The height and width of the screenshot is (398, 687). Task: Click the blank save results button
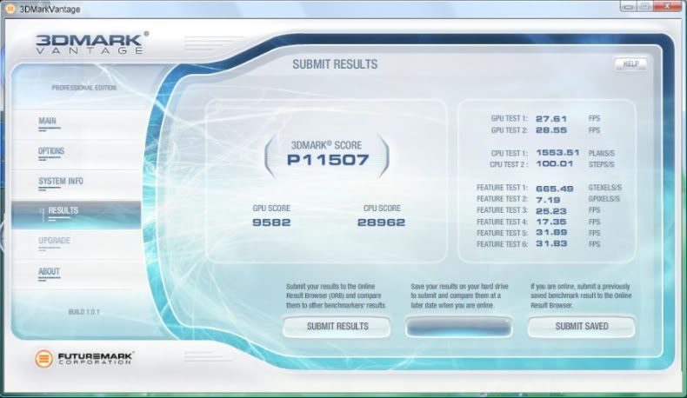tap(459, 327)
